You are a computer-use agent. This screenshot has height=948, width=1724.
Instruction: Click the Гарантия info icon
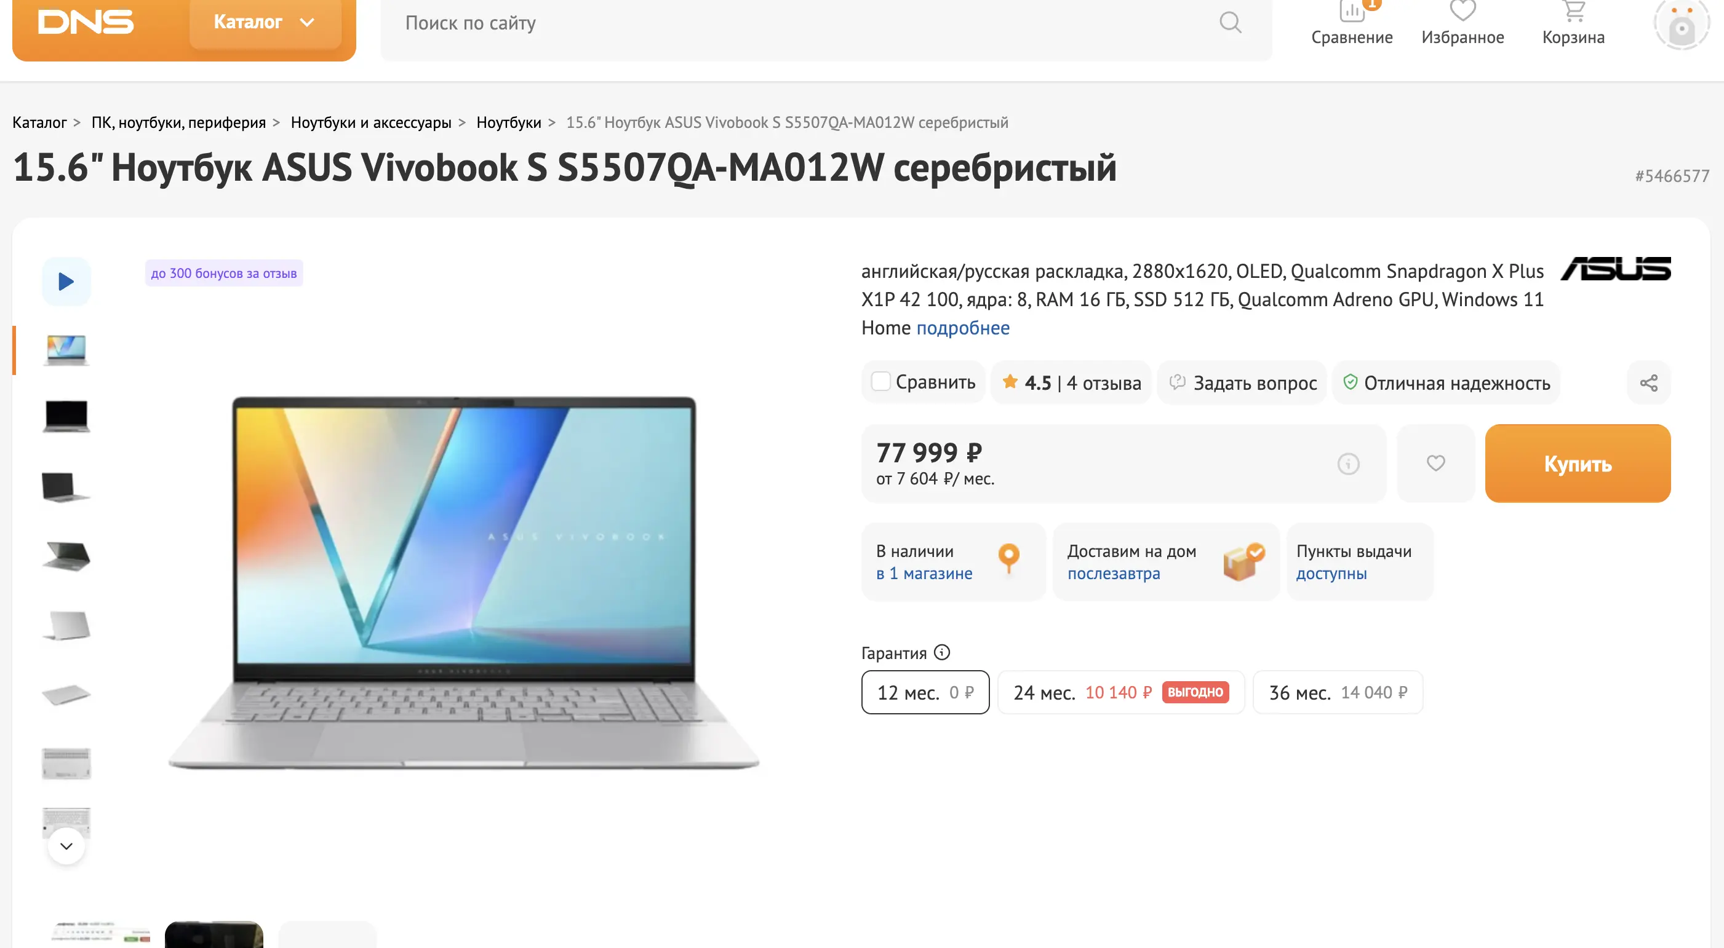click(941, 652)
